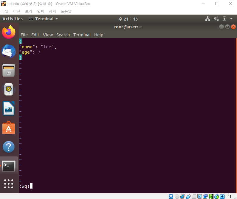This screenshot has width=237, height=199.
Task: Launch Rhythmbox speaker icon in dock
Action: [x=9, y=89]
